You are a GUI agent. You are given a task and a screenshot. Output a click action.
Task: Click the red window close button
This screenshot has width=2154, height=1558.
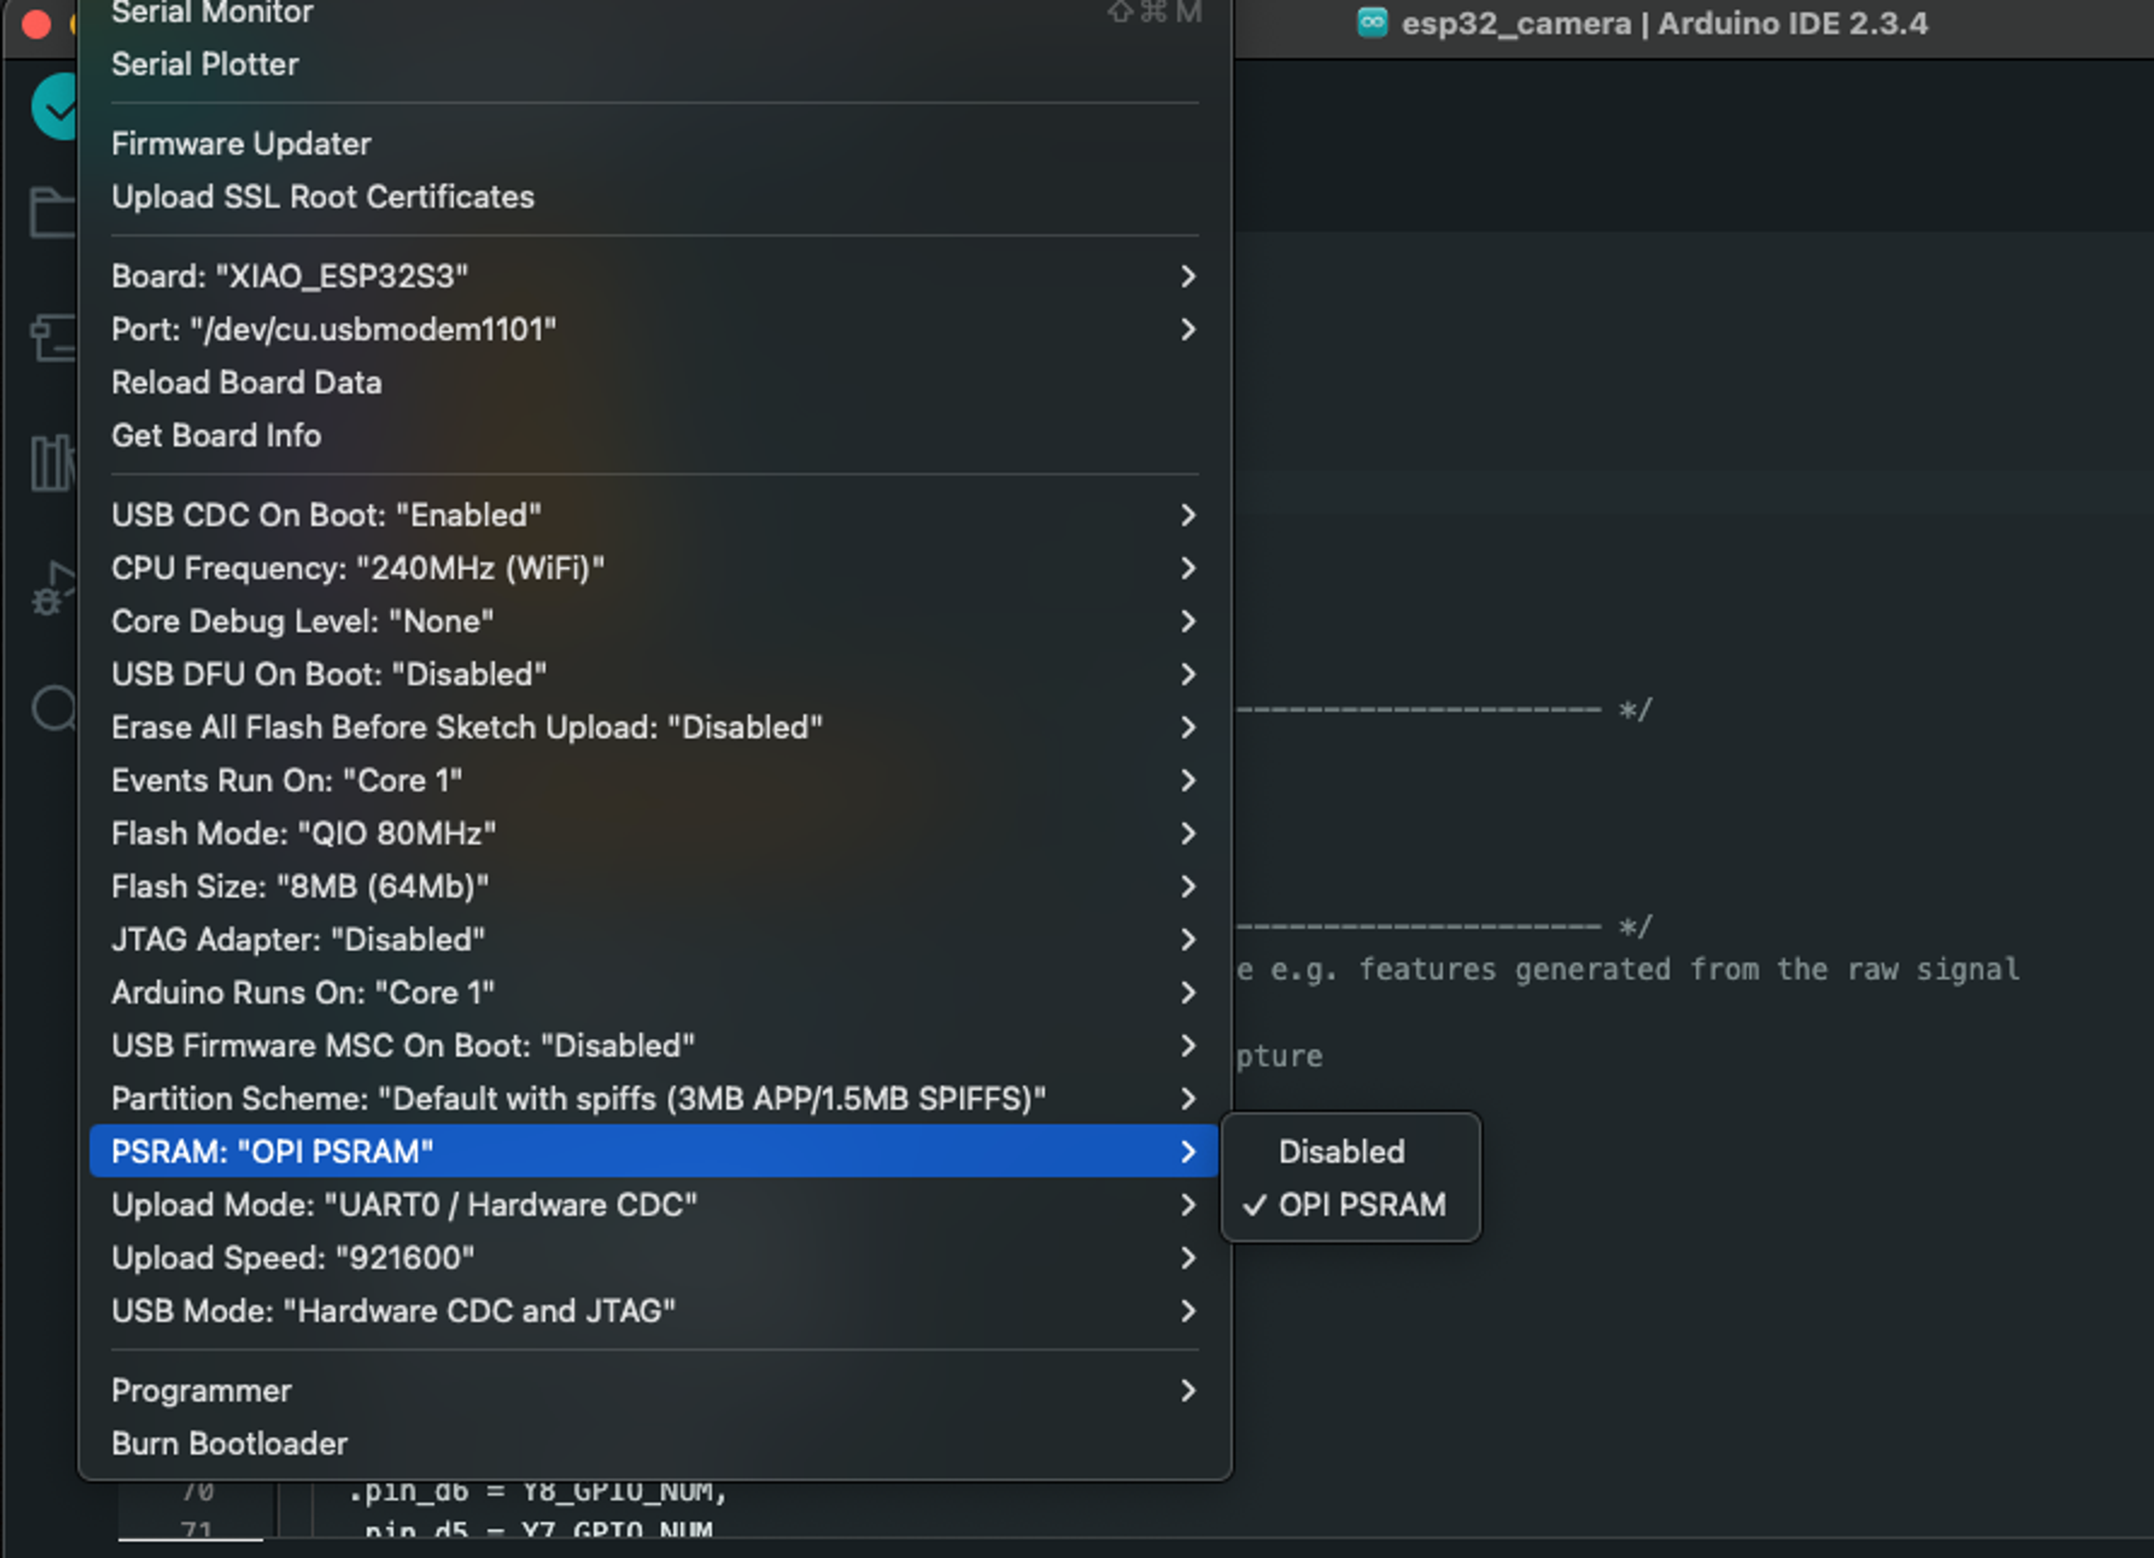[36, 24]
